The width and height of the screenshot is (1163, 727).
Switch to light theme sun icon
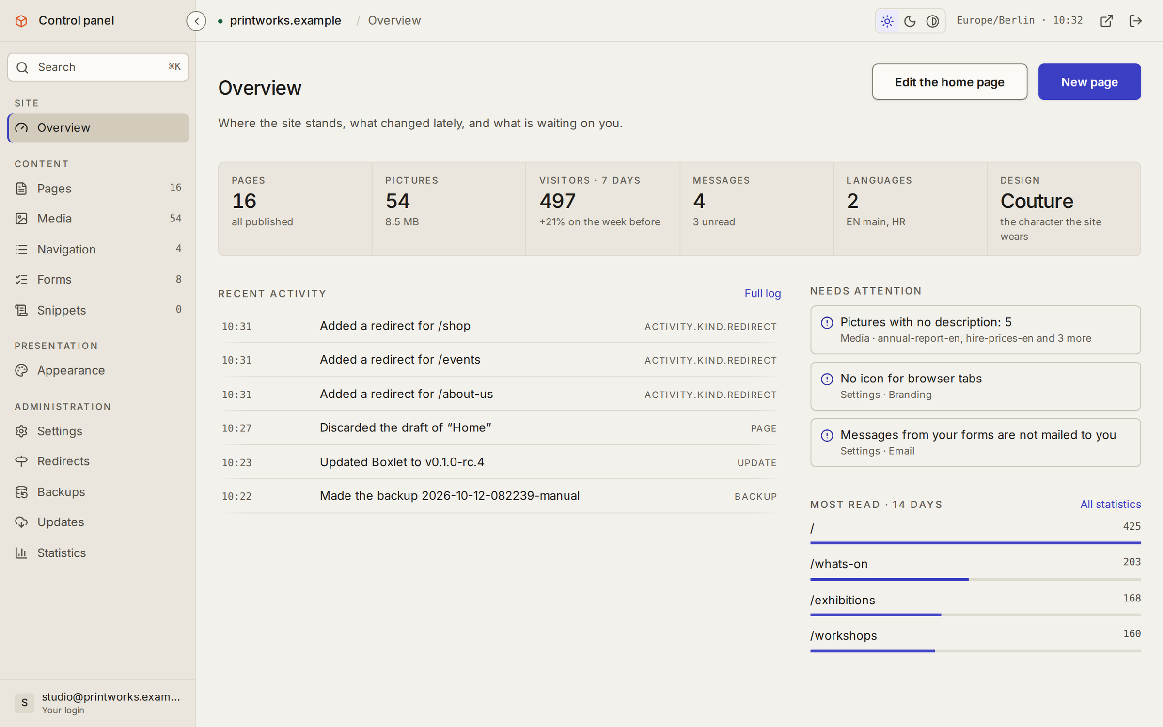click(887, 21)
